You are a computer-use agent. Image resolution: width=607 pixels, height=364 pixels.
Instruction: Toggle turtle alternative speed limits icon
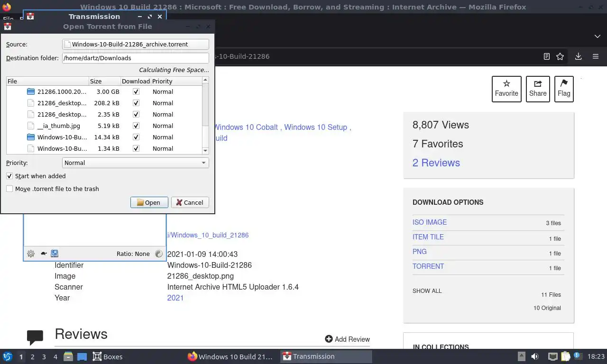(43, 254)
